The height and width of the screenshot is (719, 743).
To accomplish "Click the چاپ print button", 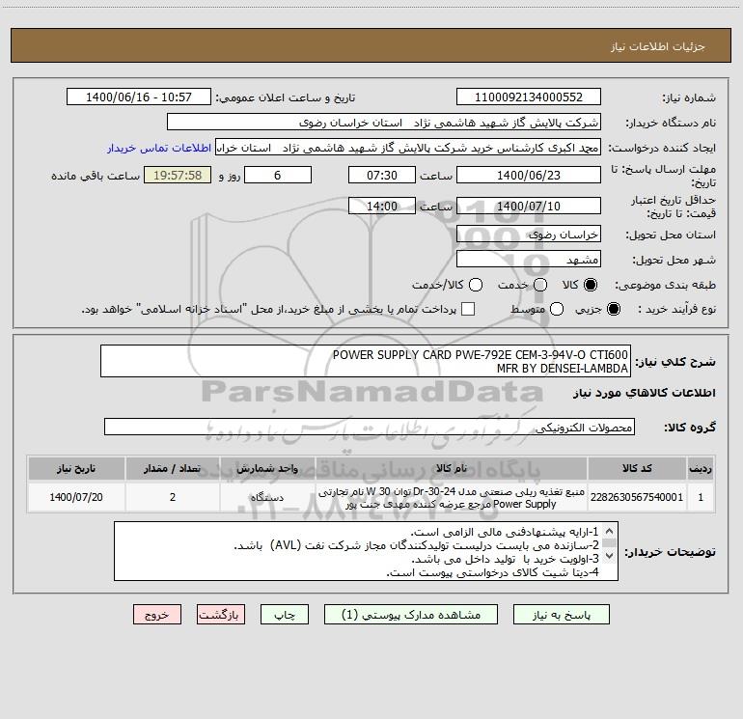I will [x=285, y=615].
